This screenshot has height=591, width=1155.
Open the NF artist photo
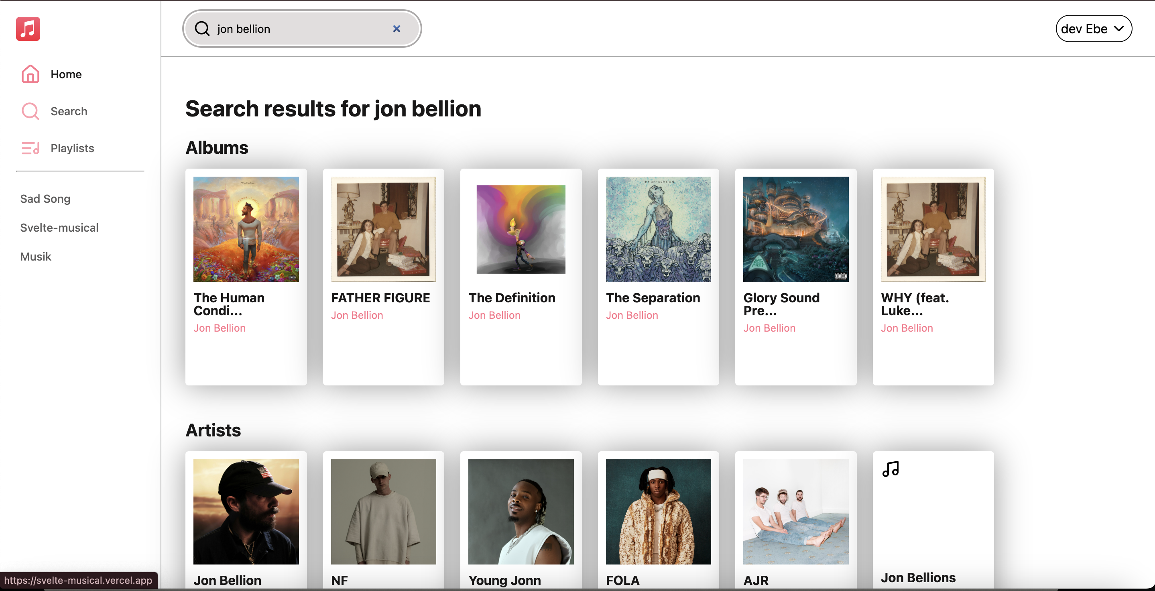(x=383, y=512)
